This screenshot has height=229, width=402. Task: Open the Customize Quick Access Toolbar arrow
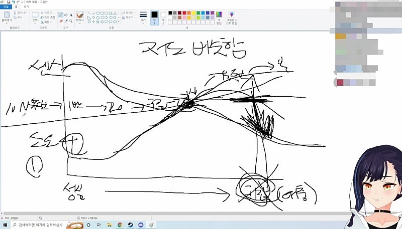coord(22,2)
